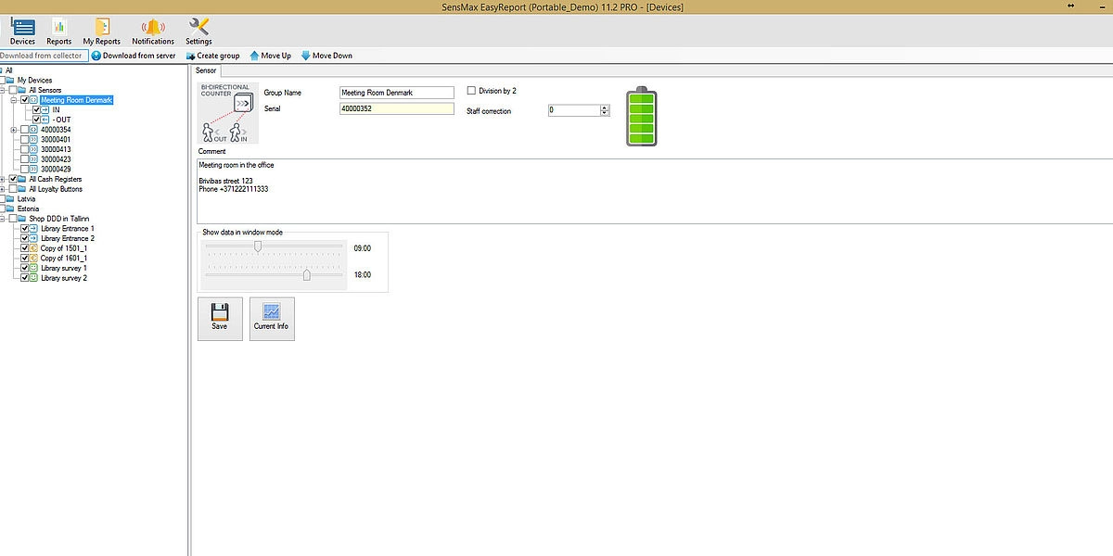1113x556 pixels.
Task: Toggle the All Cash Registers checkbox
Action: point(13,179)
